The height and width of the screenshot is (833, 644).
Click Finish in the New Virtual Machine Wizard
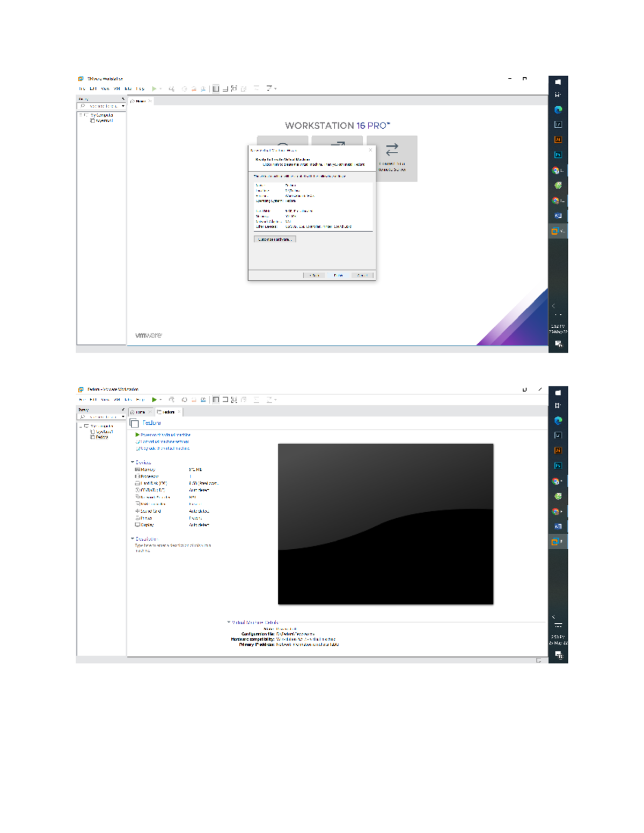click(338, 275)
